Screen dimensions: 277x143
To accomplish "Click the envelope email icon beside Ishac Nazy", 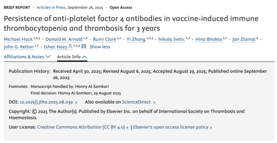I will 84,46.
